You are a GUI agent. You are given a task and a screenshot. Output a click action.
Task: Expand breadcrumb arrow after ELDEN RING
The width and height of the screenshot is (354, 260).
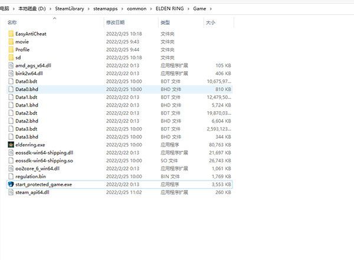[x=188, y=9]
